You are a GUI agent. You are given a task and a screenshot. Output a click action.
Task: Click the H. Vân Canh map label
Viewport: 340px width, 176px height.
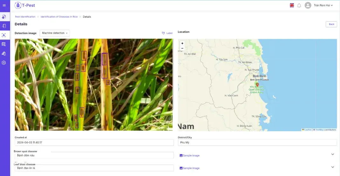pos(231,95)
